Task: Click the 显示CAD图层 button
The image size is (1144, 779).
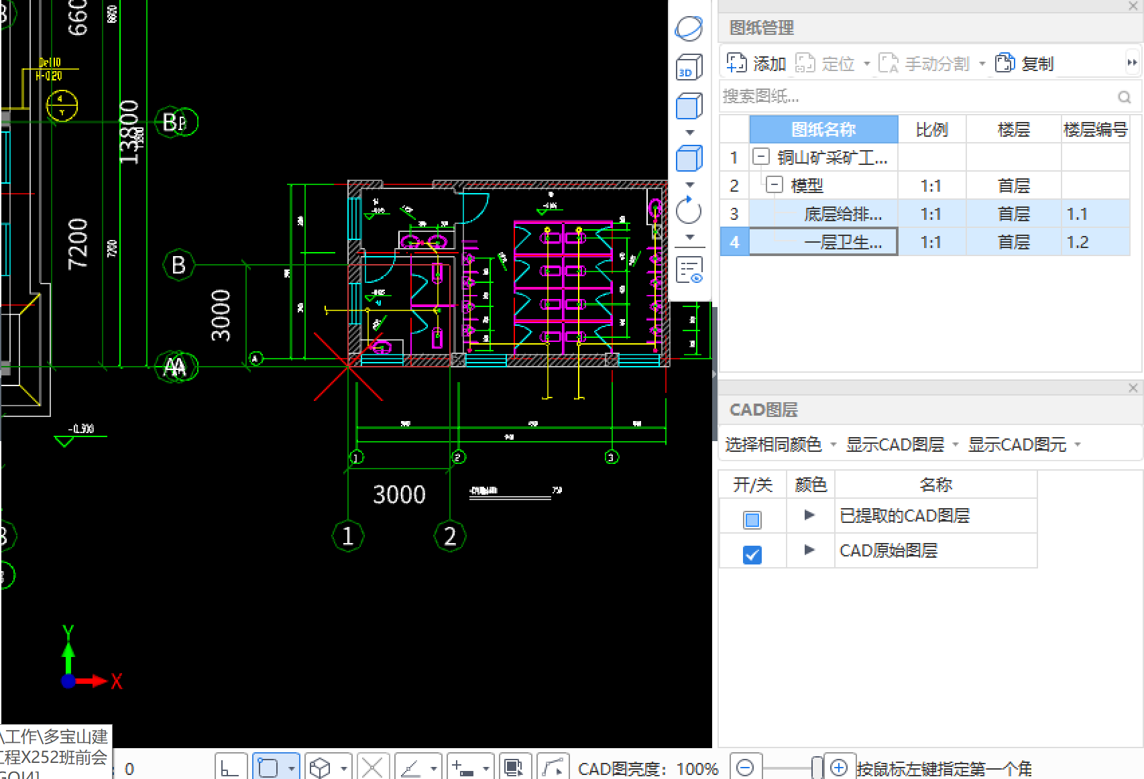Action: click(x=895, y=444)
